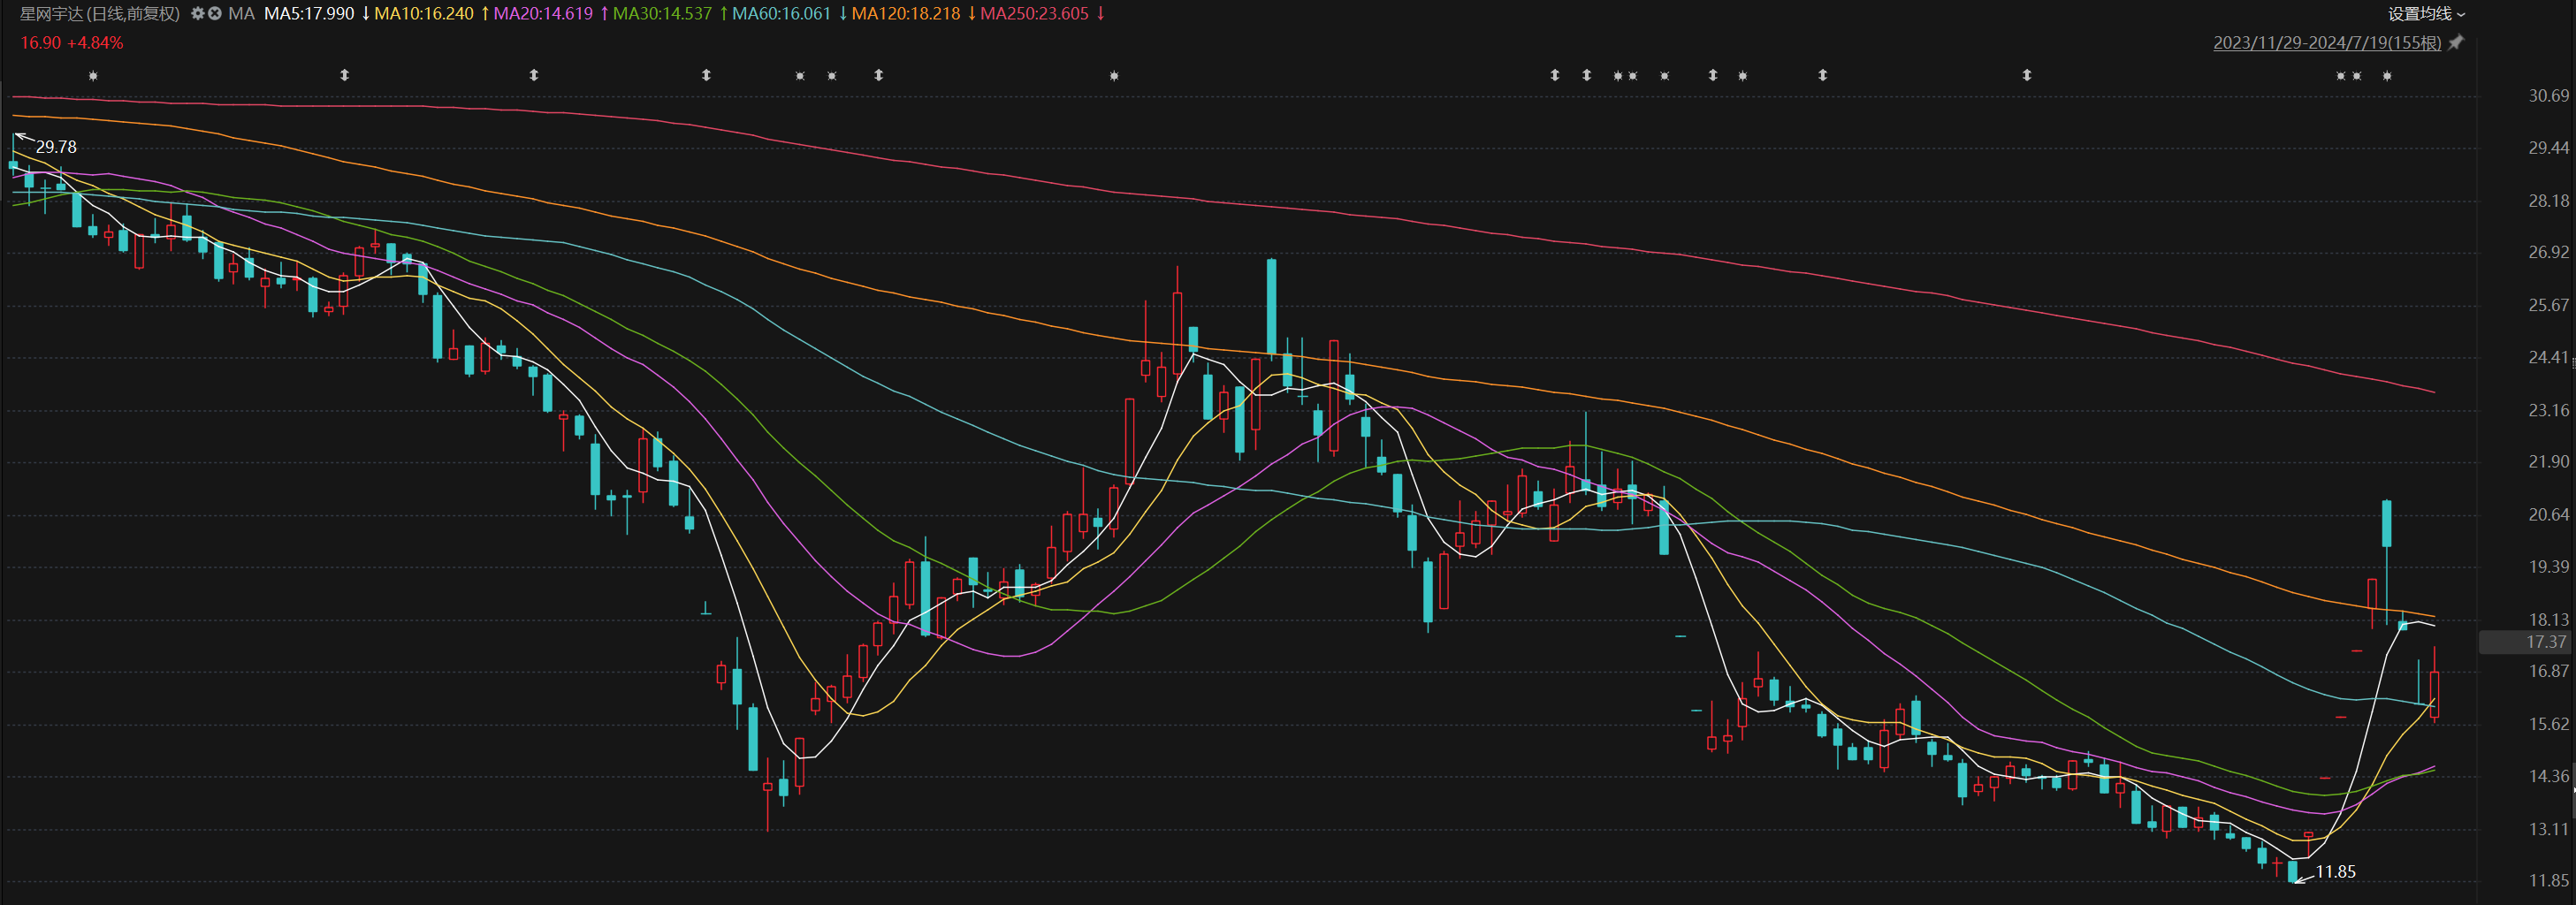The image size is (2576, 905).
Task: Click the starburst marker above the 26.7 peak
Action: pyautogui.click(x=1114, y=76)
